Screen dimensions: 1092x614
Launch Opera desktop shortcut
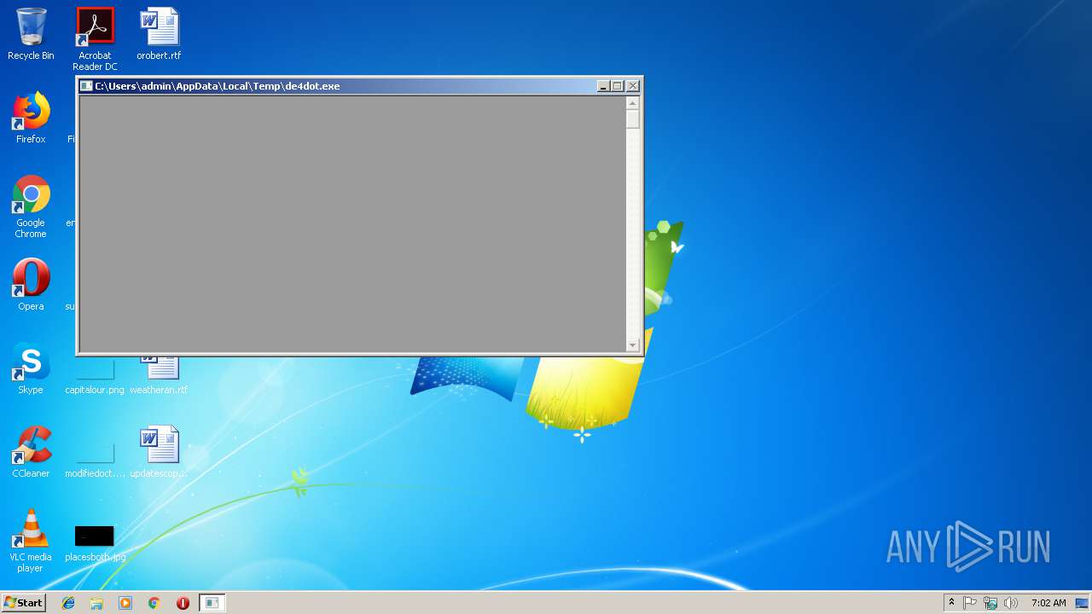[x=31, y=285]
